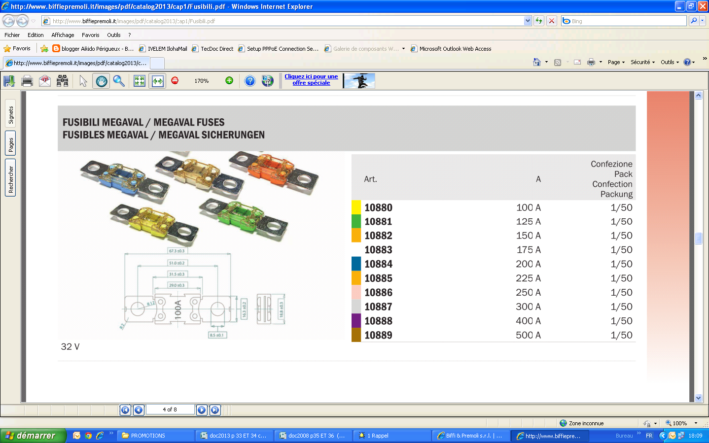This screenshot has width=709, height=443.
Task: Open recent pages dropdown arrow
Action: [34, 21]
